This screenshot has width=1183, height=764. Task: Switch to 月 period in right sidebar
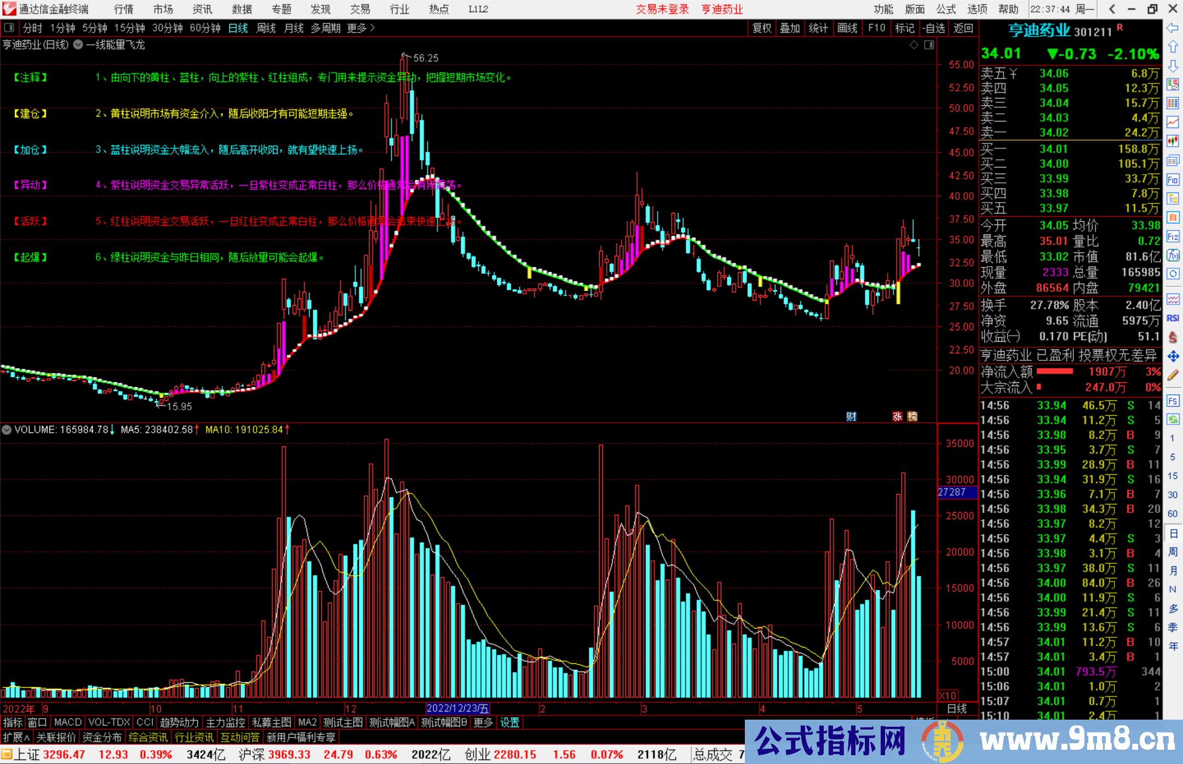1173,571
